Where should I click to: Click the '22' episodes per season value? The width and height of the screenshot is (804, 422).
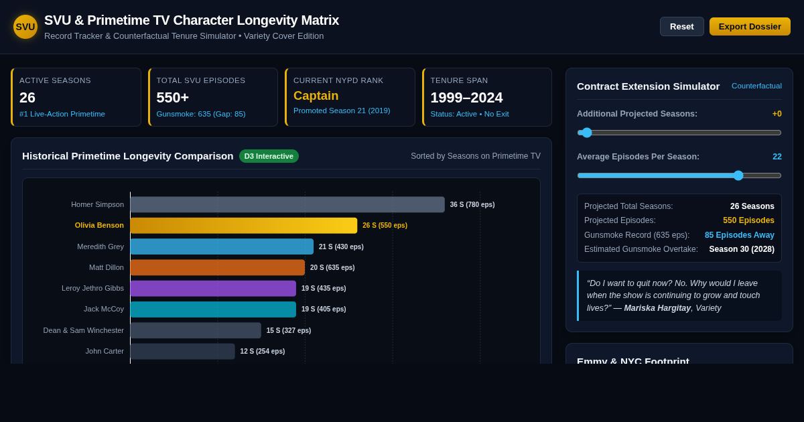777,157
